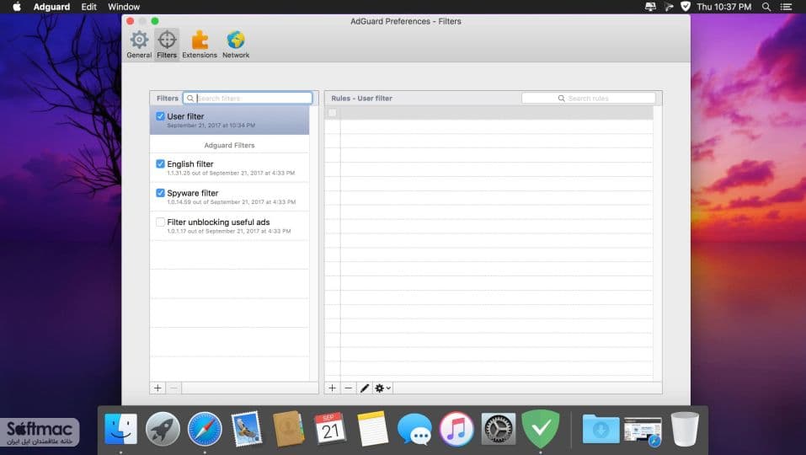Open iTunes from the Dock
Viewport: 806px width, 455px height.
[456, 429]
